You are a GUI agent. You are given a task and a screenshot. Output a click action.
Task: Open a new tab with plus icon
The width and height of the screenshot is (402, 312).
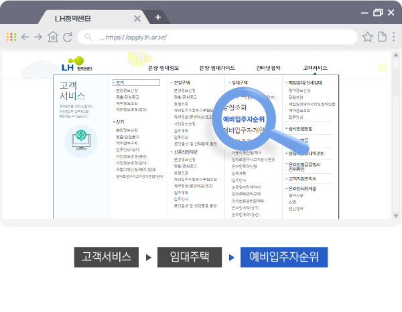(158, 17)
